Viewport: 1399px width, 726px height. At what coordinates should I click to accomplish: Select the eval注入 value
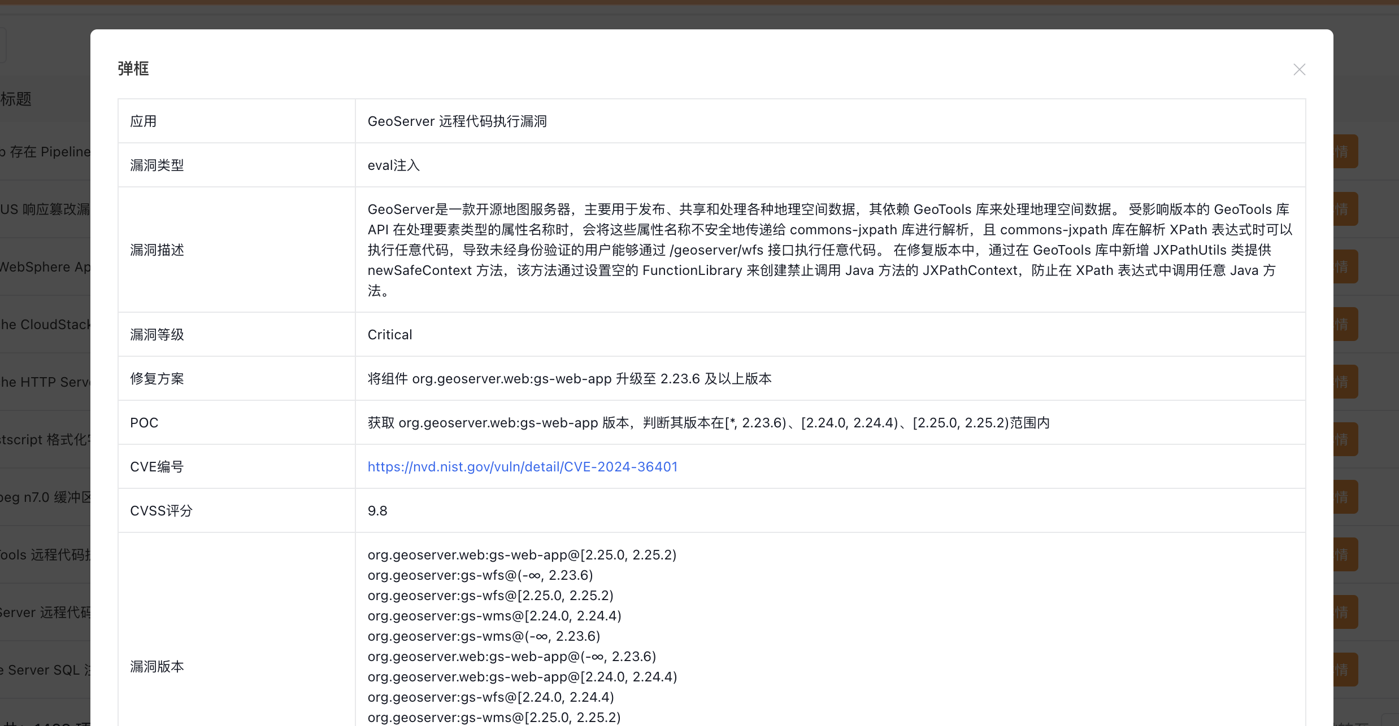tap(393, 165)
